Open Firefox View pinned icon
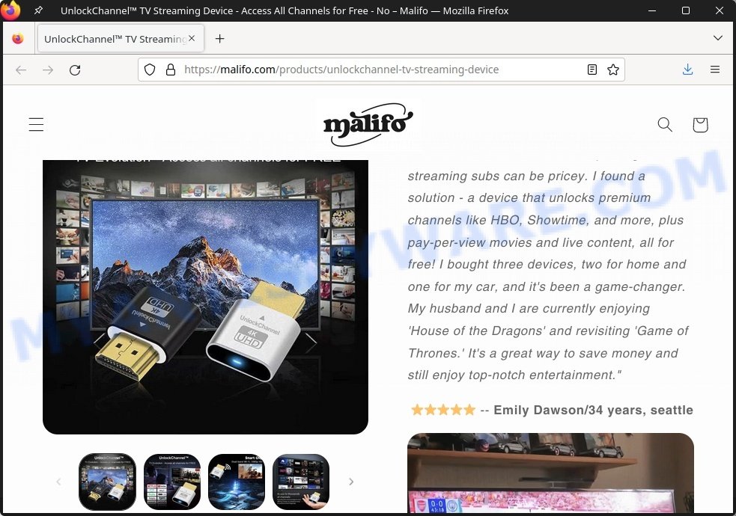Screen dimensions: 736x516 coord(18,39)
